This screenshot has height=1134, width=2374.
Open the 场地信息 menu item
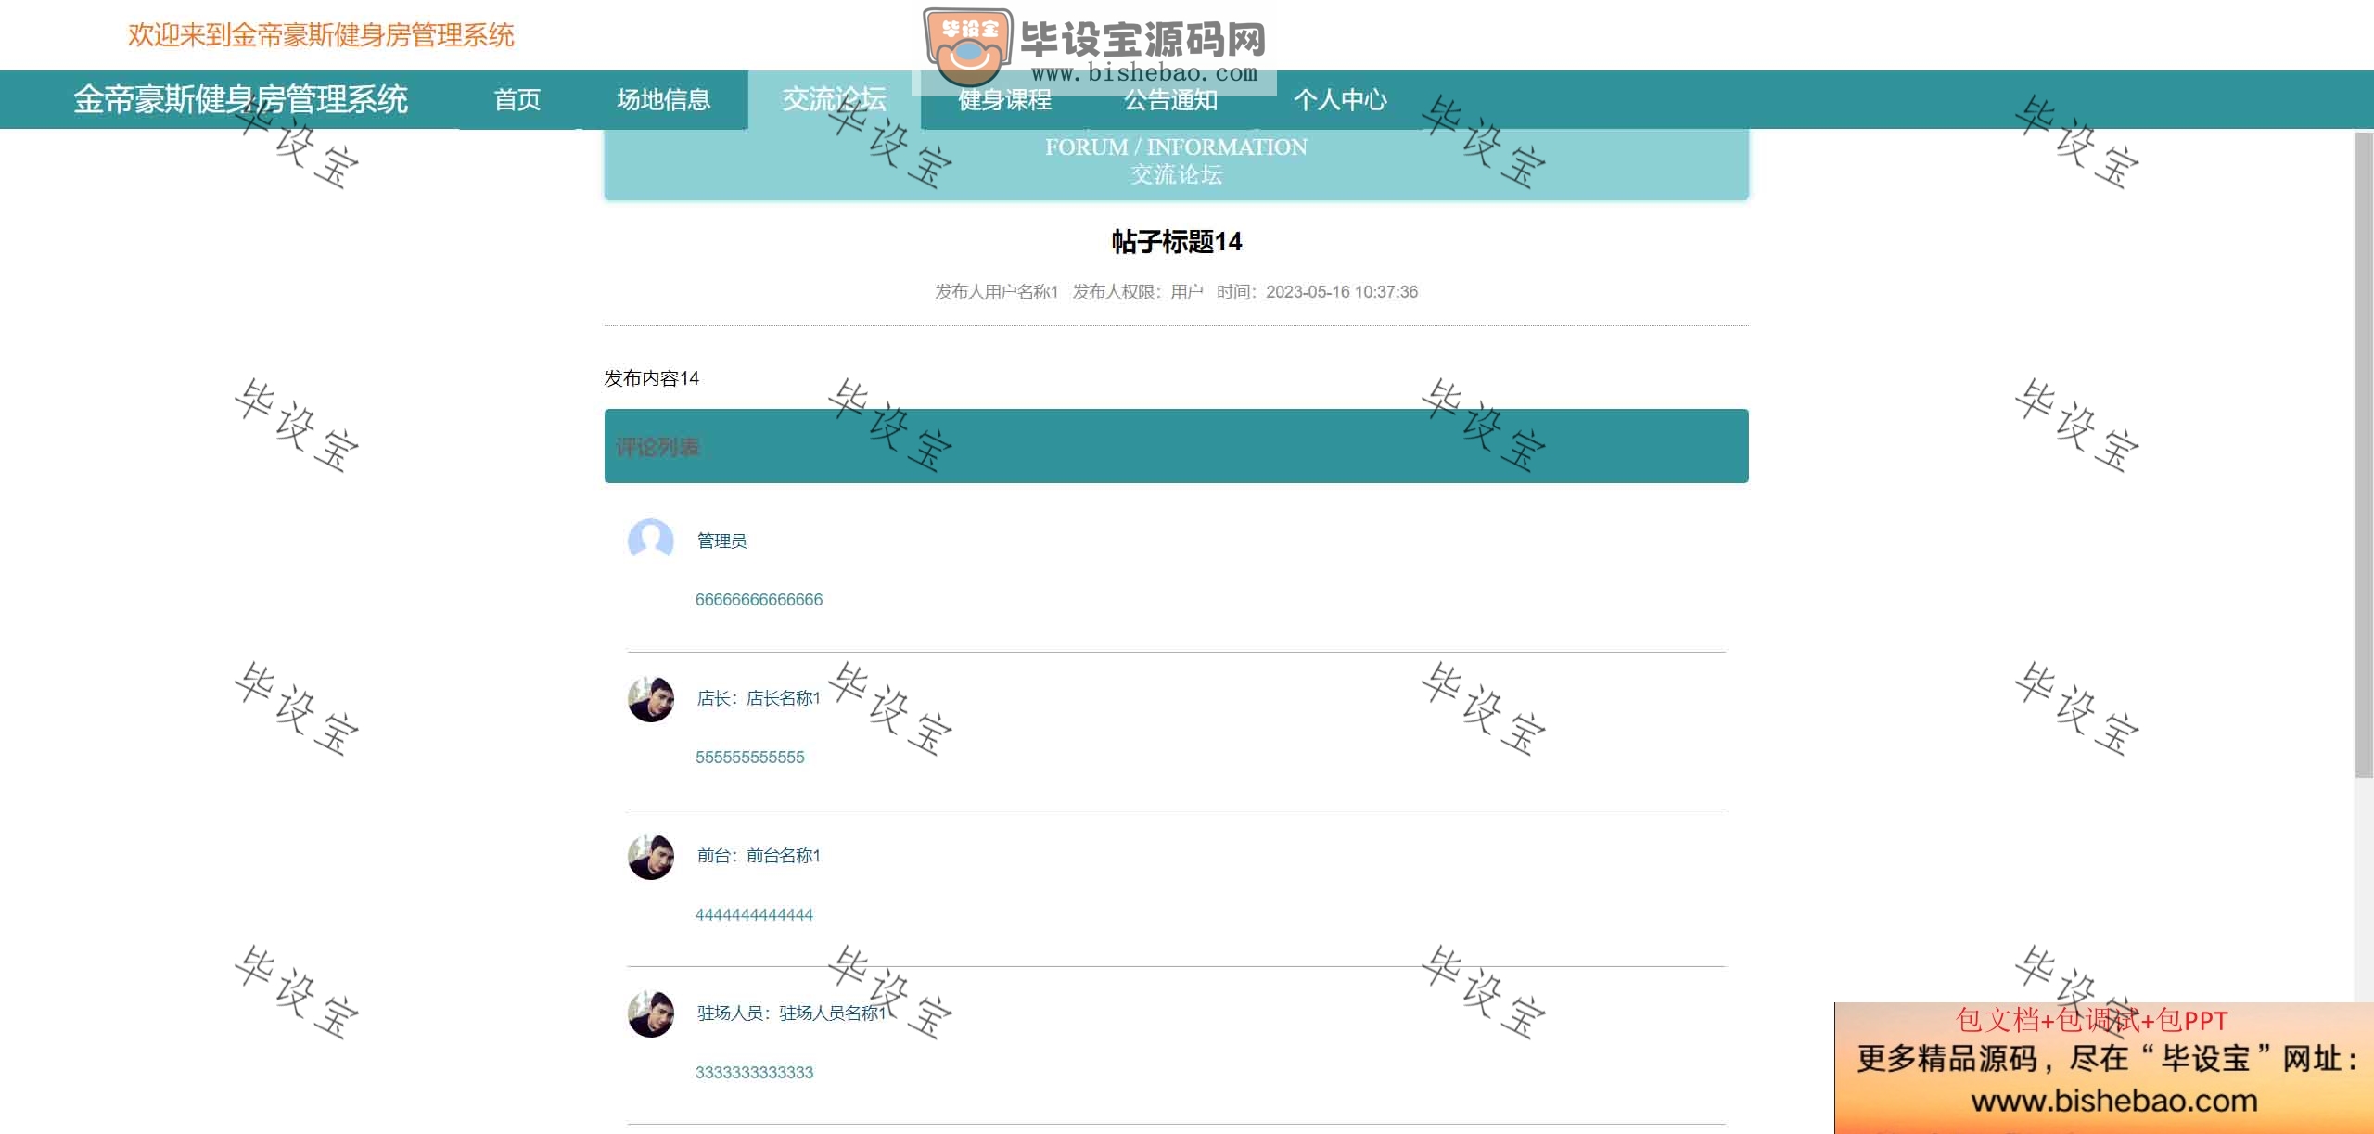click(x=664, y=99)
